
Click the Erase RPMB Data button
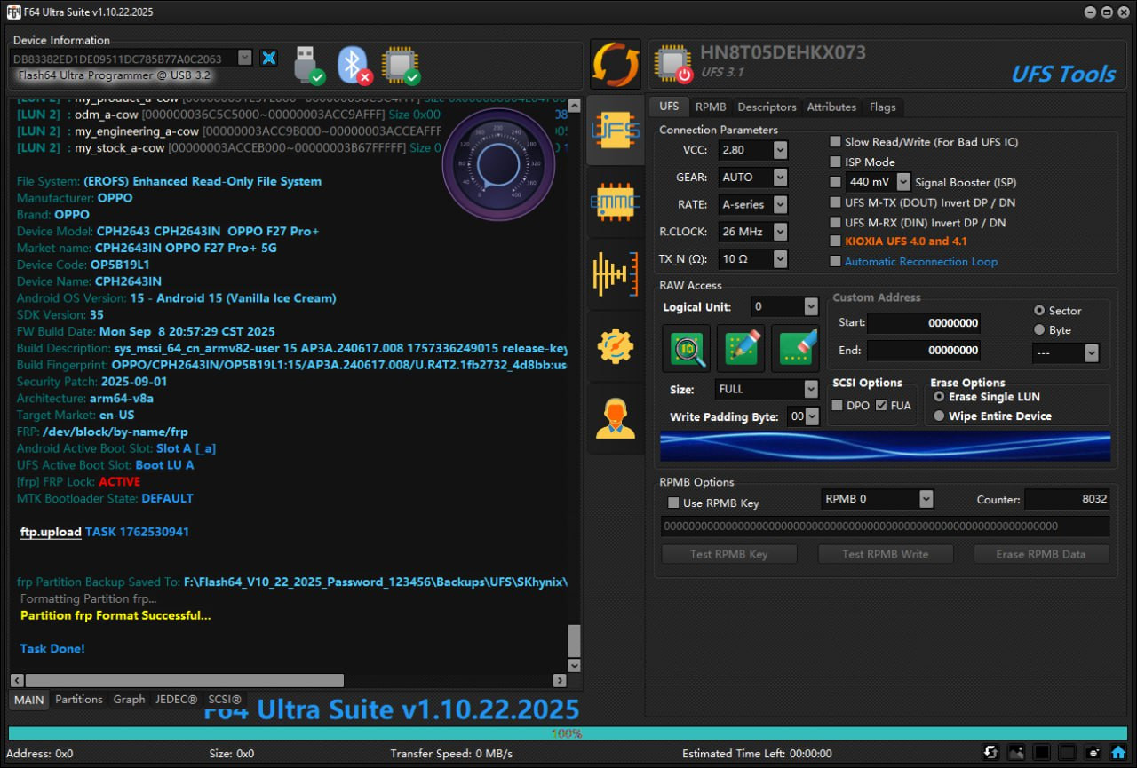tap(1041, 554)
